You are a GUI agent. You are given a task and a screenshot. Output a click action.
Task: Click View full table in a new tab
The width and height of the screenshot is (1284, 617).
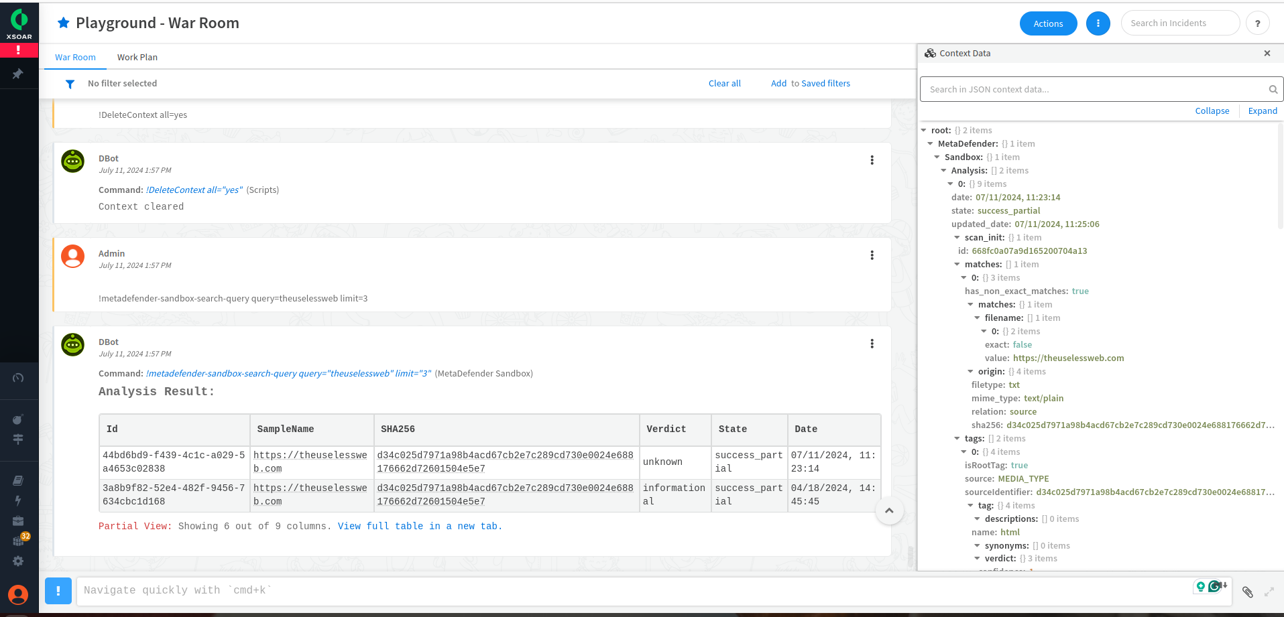pyautogui.click(x=420, y=527)
